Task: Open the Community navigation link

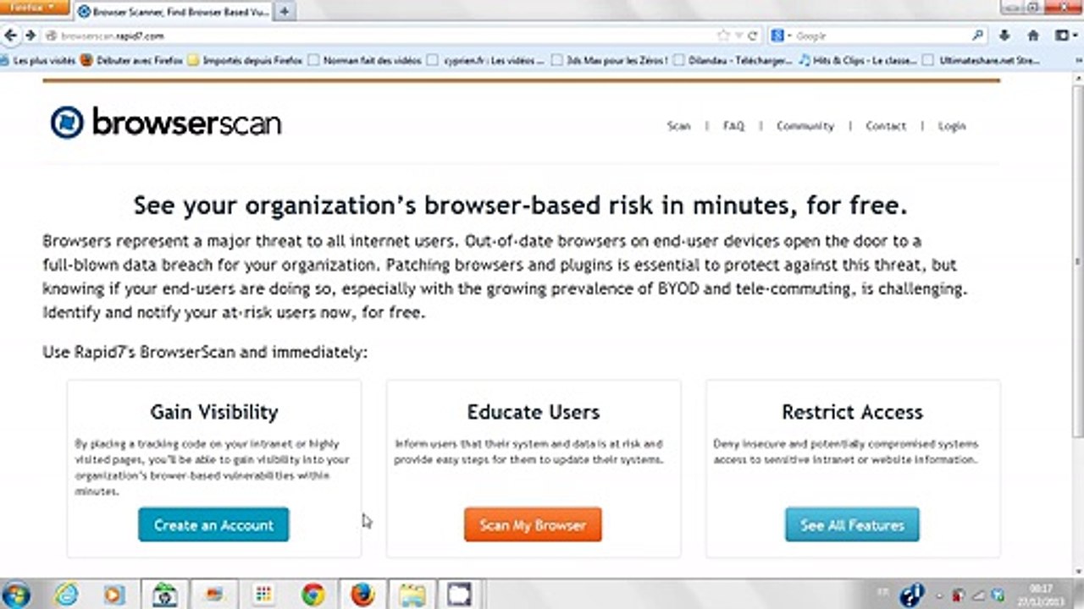Action: pos(805,126)
